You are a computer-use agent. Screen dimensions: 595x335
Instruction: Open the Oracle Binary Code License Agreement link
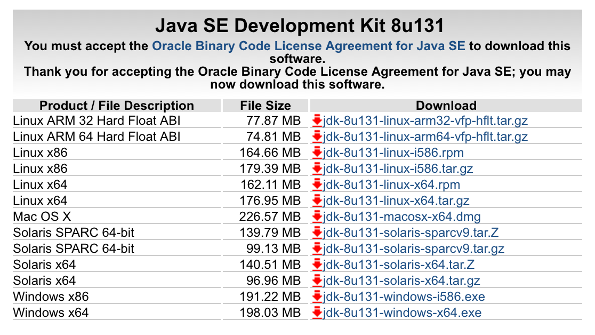(309, 46)
